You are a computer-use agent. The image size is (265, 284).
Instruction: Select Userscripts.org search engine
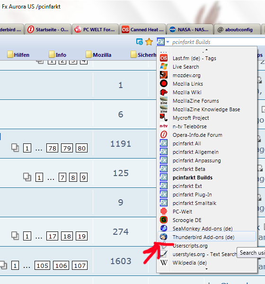(206, 245)
